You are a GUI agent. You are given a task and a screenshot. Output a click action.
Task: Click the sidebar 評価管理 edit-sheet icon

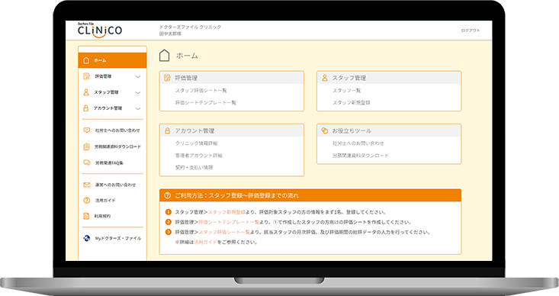tap(86, 76)
